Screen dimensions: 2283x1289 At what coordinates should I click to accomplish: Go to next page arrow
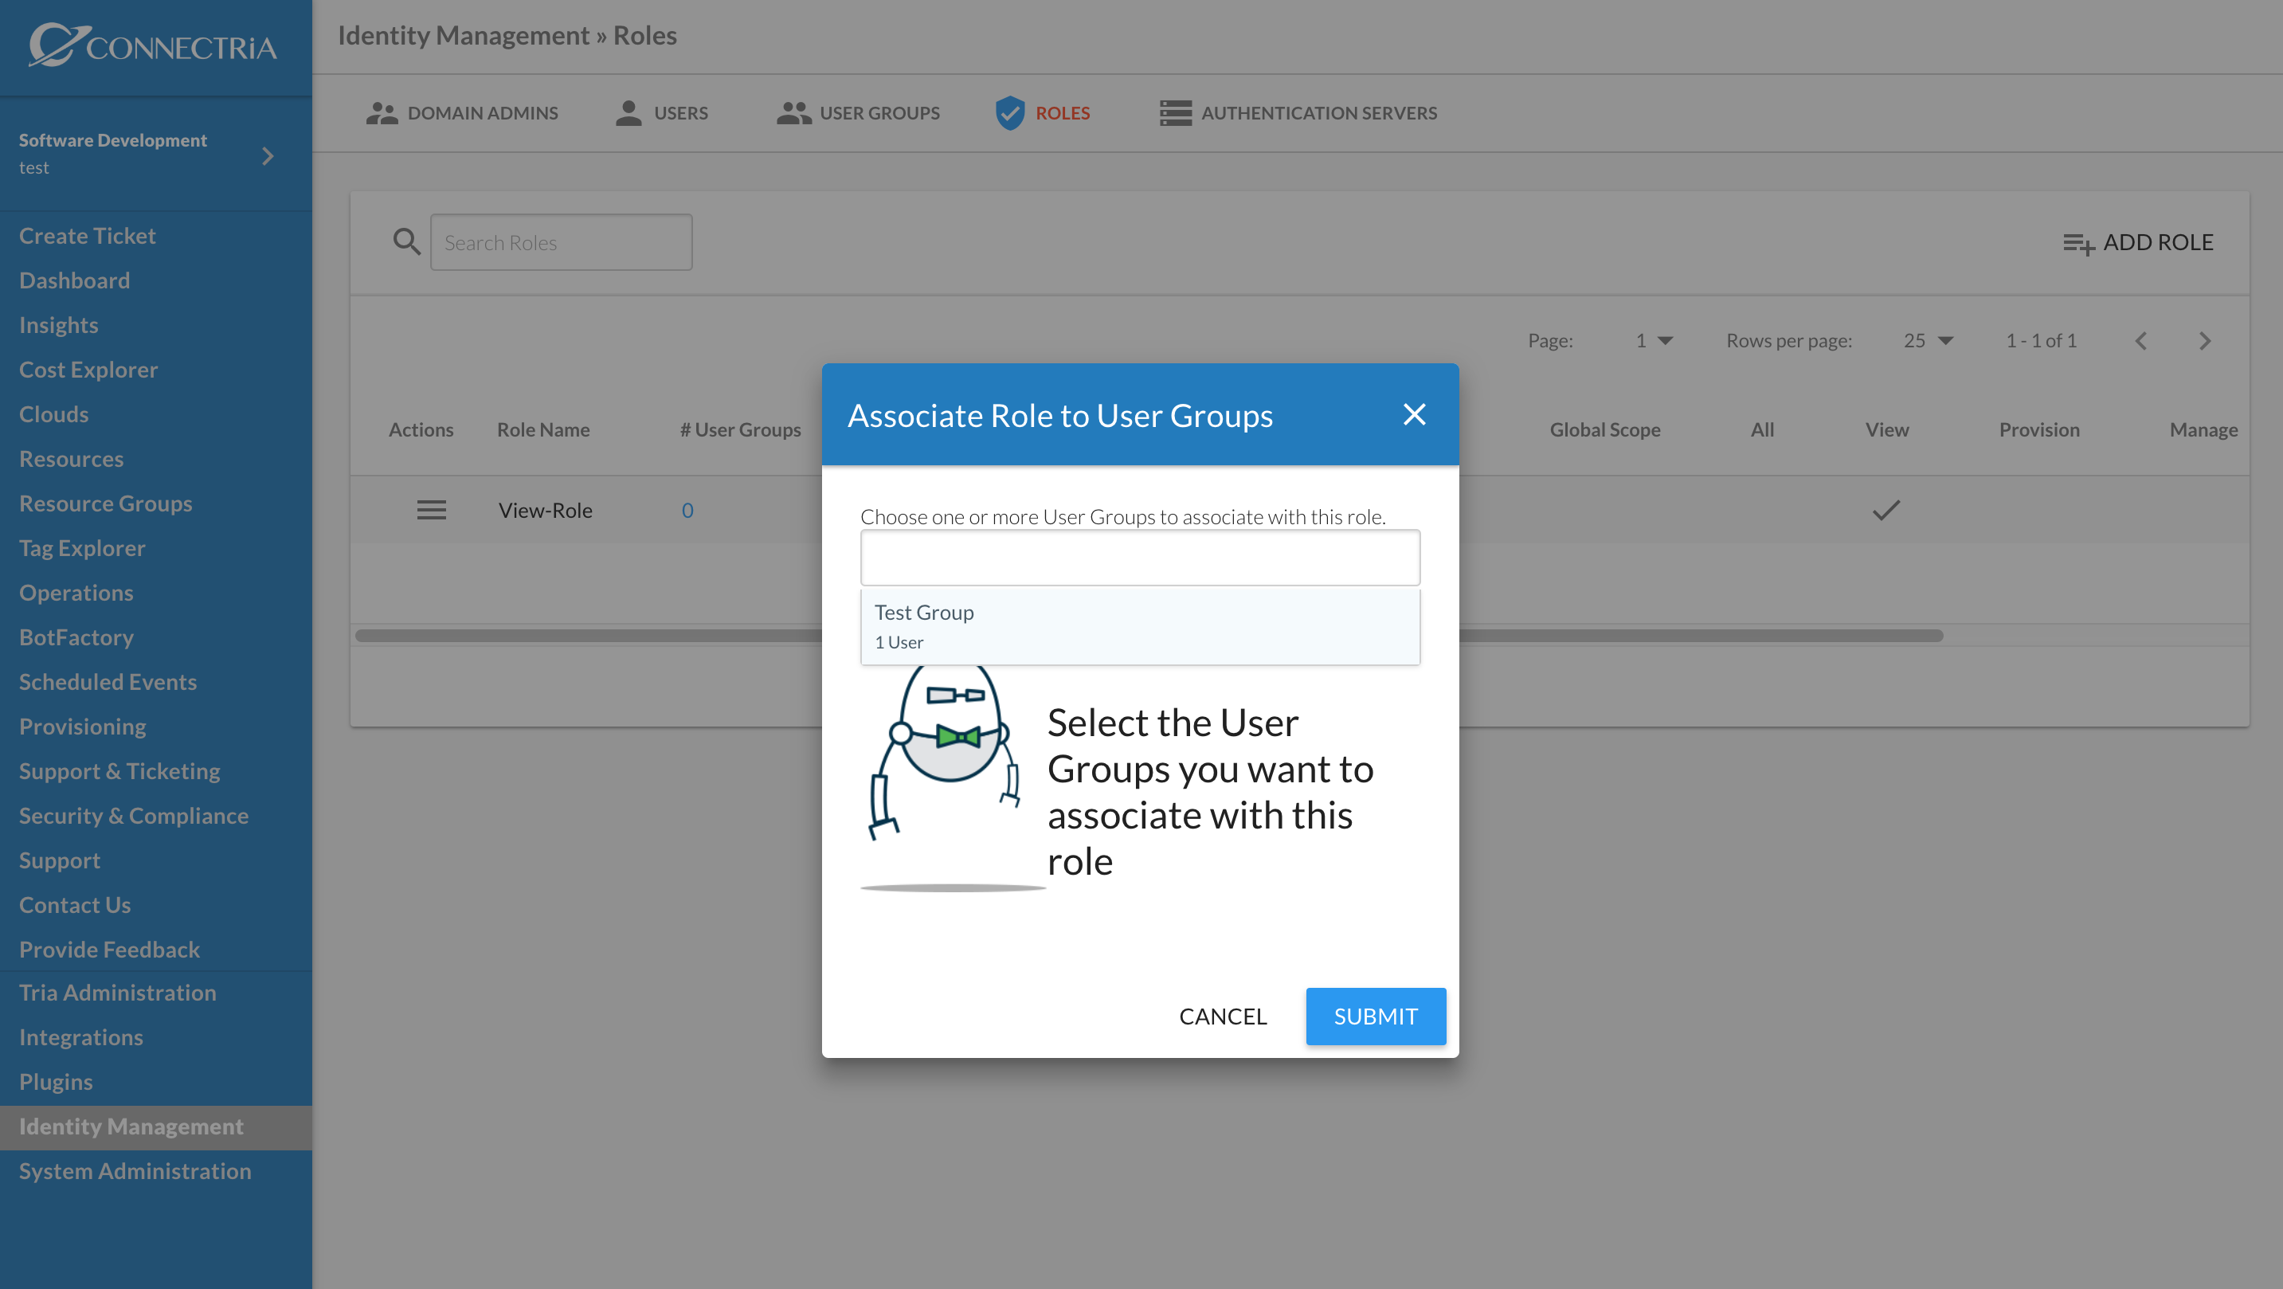tap(2205, 341)
